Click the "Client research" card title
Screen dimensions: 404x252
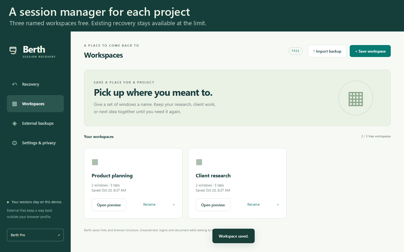(x=213, y=176)
